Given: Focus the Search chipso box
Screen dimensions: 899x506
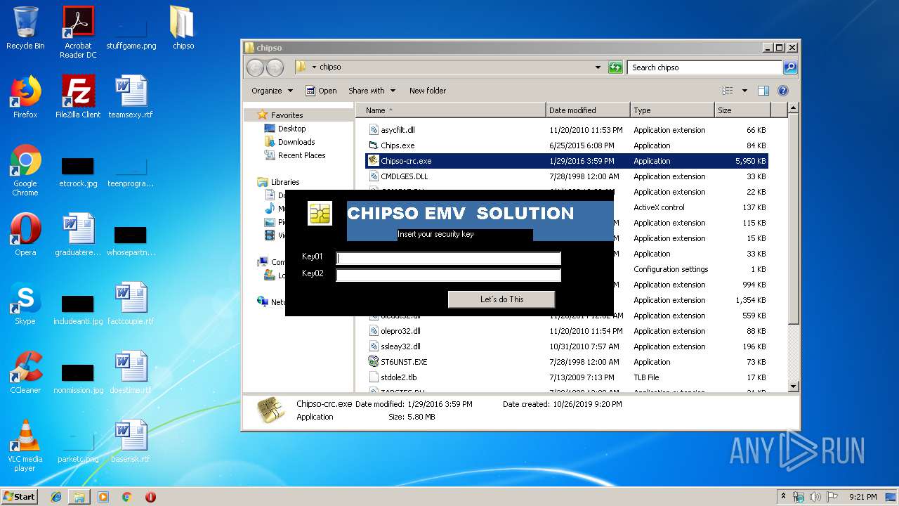Looking at the screenshot, I should click(x=704, y=67).
